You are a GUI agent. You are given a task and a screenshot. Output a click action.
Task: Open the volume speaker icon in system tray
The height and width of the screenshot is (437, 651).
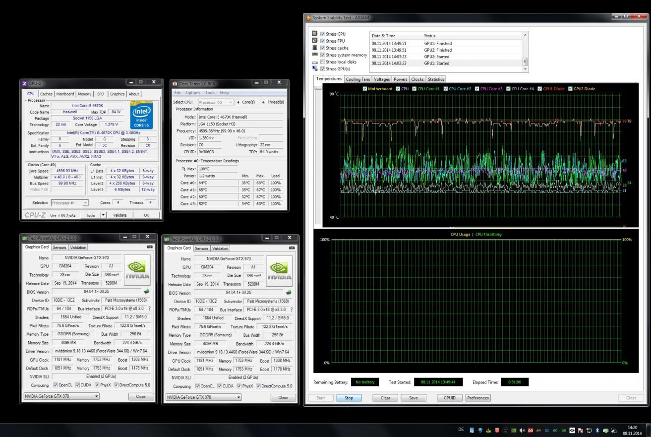(522, 430)
